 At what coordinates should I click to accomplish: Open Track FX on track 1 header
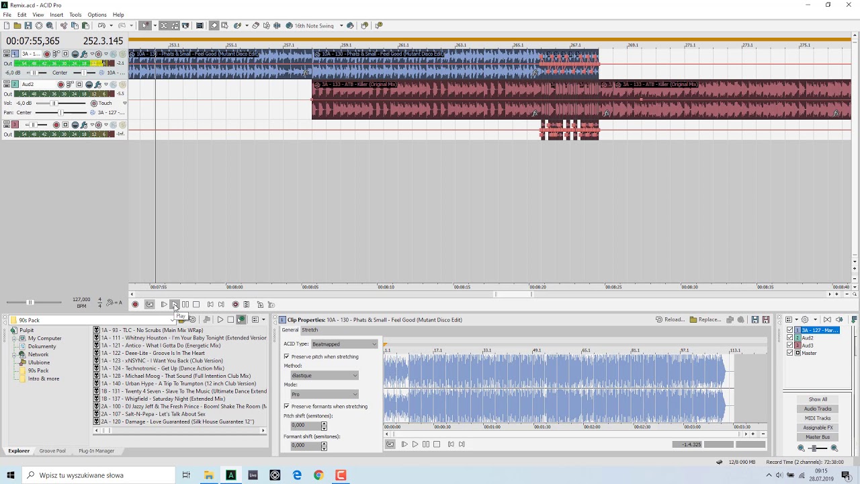tap(83, 54)
